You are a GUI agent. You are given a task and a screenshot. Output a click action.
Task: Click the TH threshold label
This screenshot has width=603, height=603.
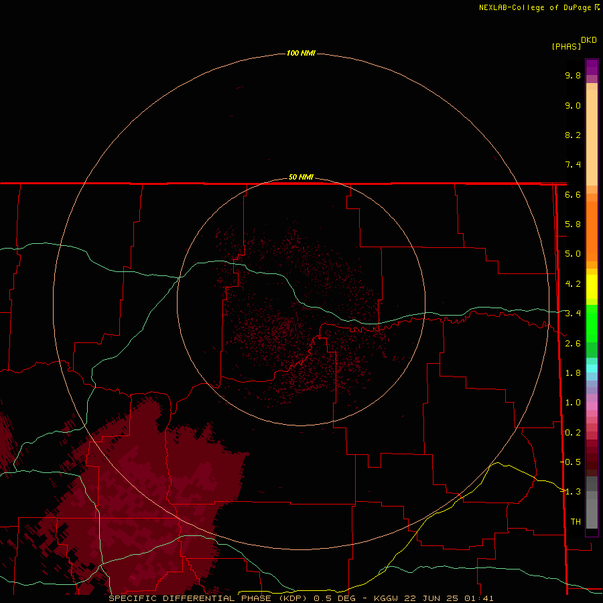[x=576, y=522]
